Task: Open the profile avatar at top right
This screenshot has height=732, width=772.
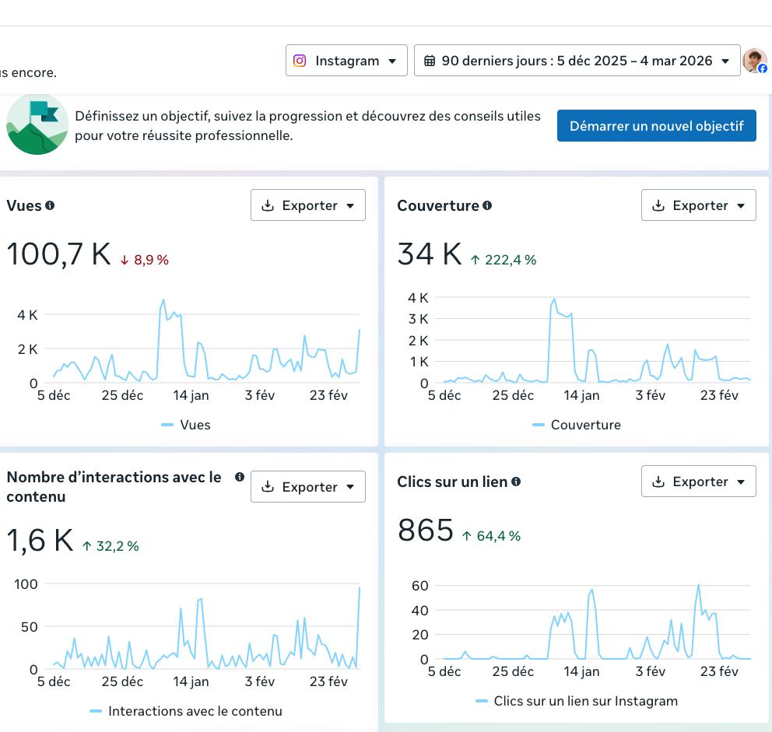Action: coord(754,61)
